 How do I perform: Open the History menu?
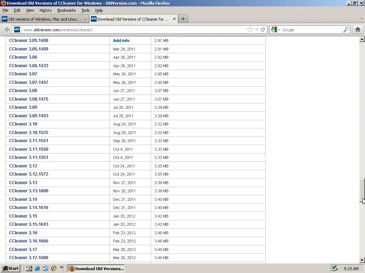[46, 10]
